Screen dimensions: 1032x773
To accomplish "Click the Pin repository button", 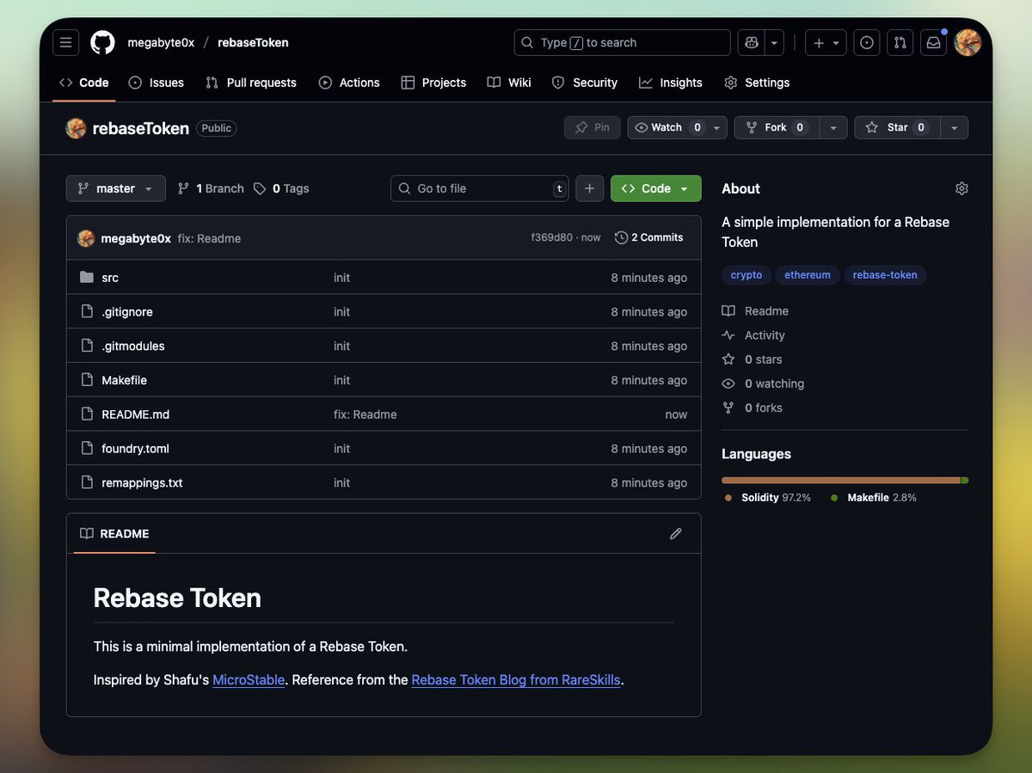I will click(x=593, y=127).
